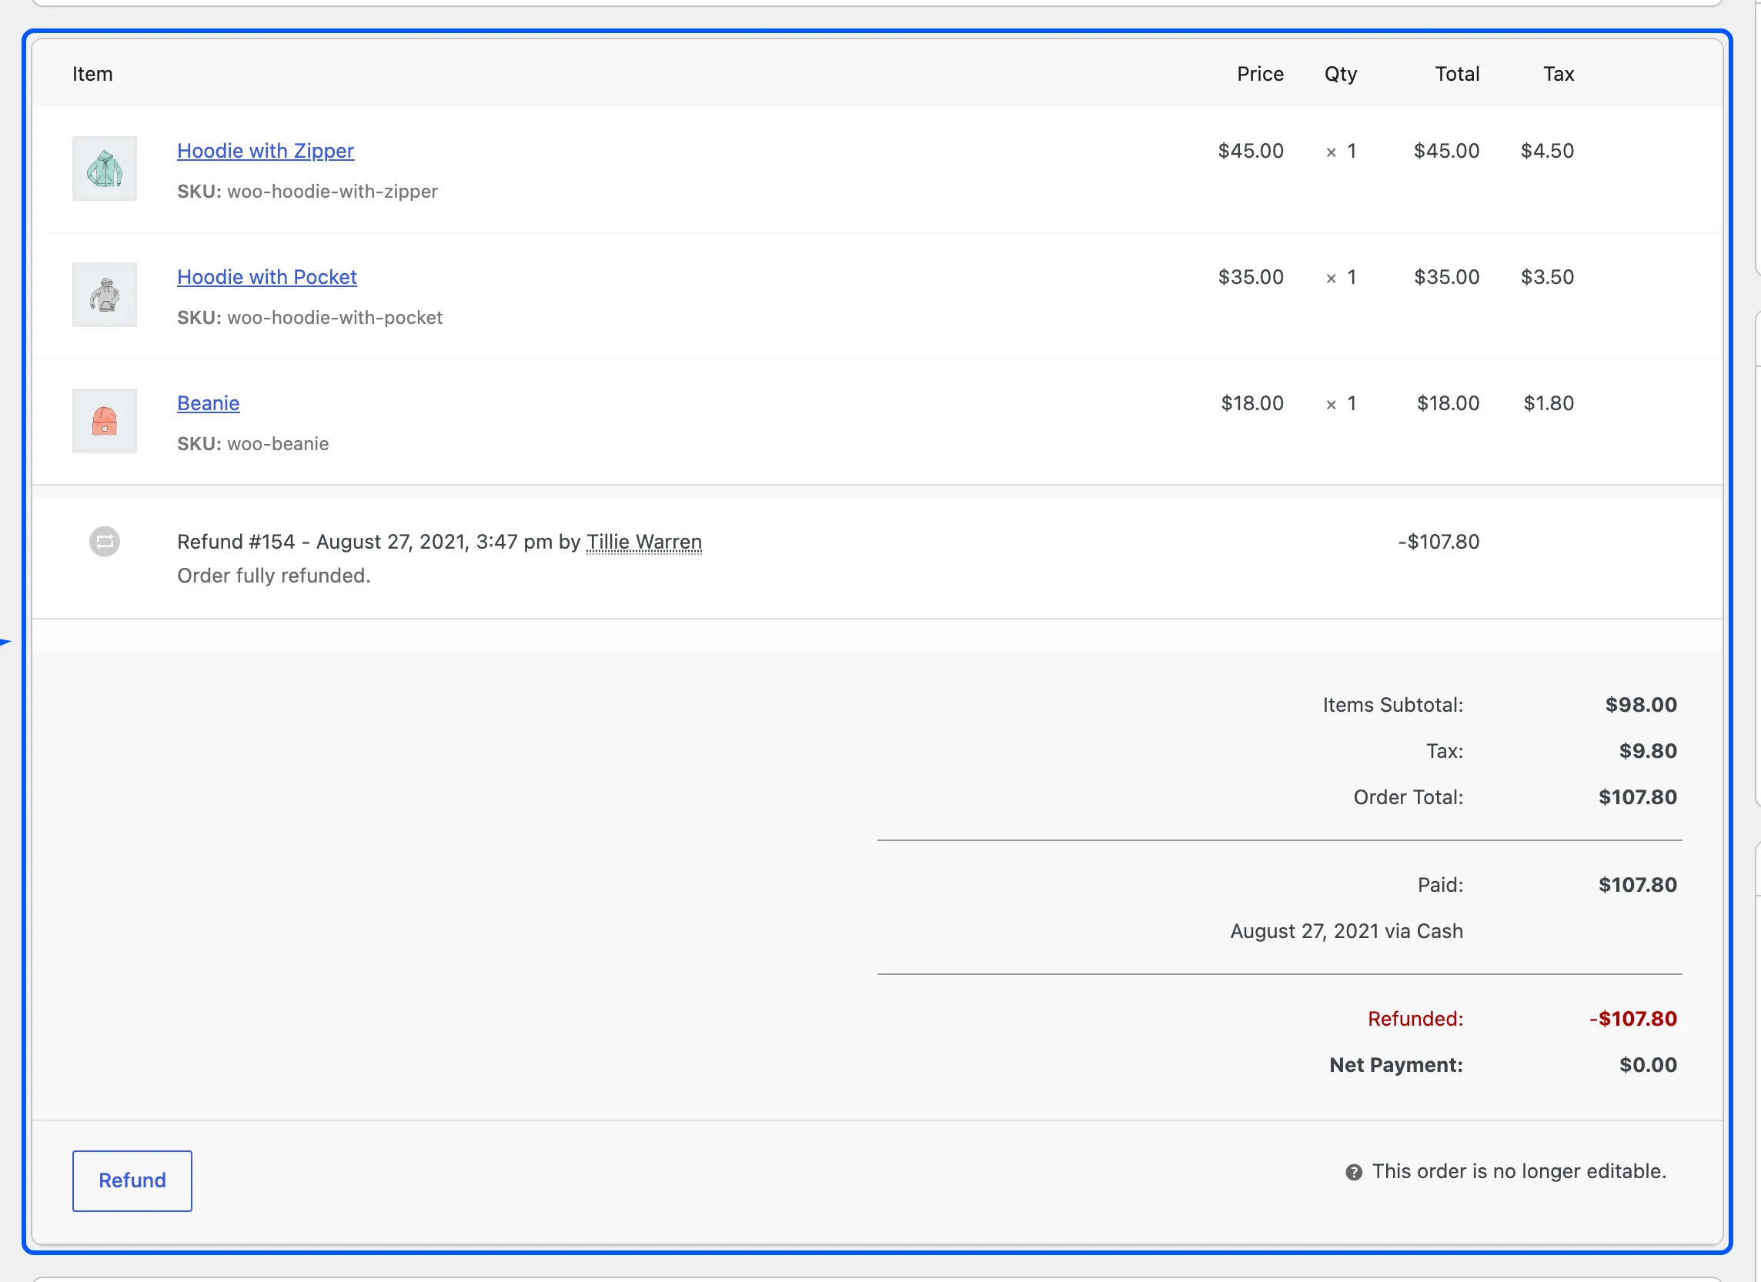Screen dimensions: 1761x1282
Task: Click the Paid label
Action: (x=1440, y=885)
